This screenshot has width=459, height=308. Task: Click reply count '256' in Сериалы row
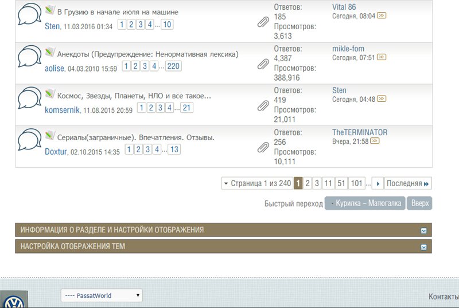tap(280, 142)
